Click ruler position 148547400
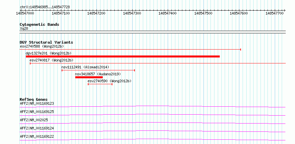The height and width of the screenshot is (144, 295). coord(168,13)
